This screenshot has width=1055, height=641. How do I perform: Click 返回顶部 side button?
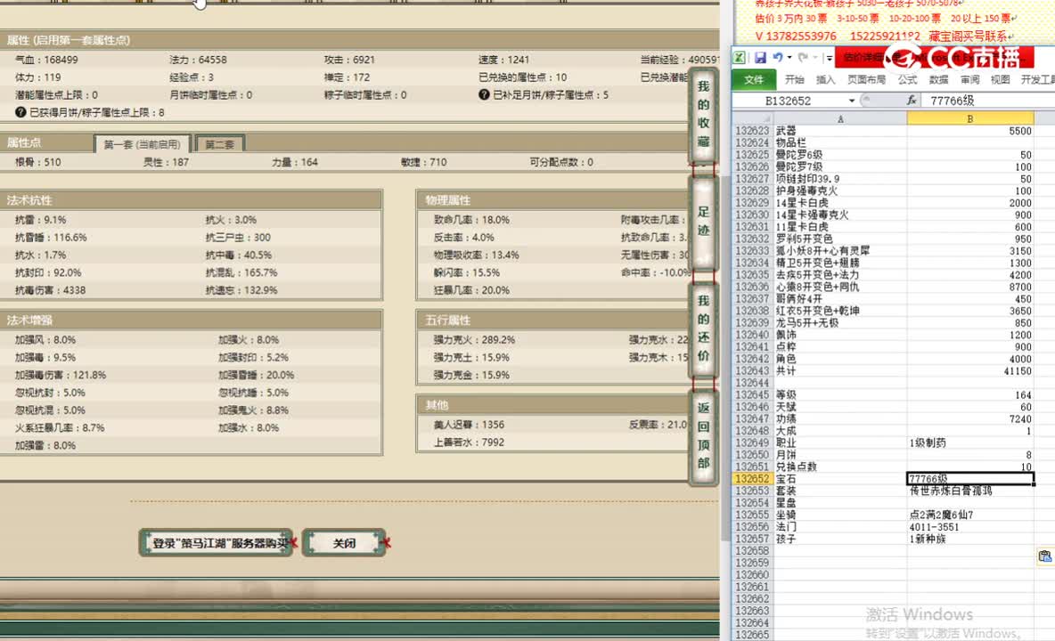click(703, 437)
